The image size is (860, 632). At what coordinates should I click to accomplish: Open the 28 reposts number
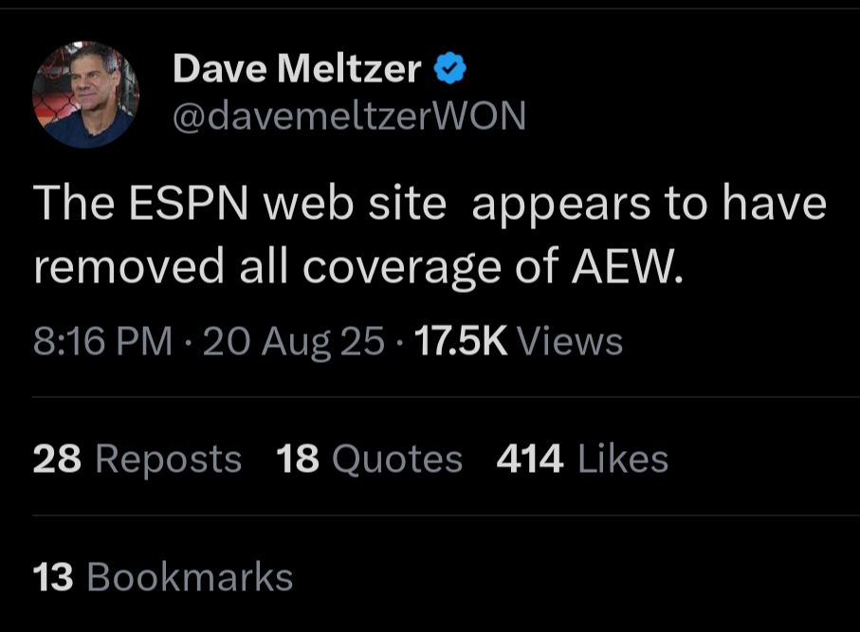pos(57,459)
